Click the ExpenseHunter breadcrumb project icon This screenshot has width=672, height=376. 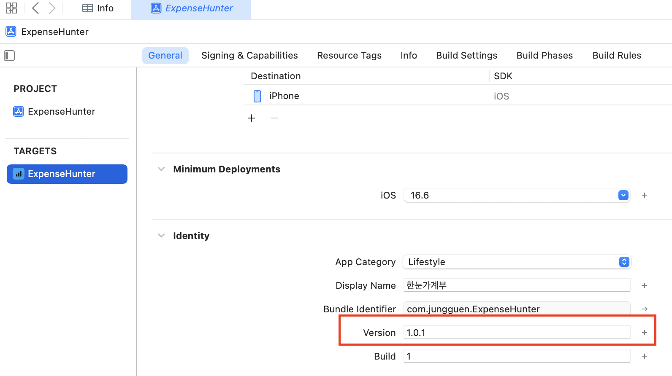[x=11, y=32]
